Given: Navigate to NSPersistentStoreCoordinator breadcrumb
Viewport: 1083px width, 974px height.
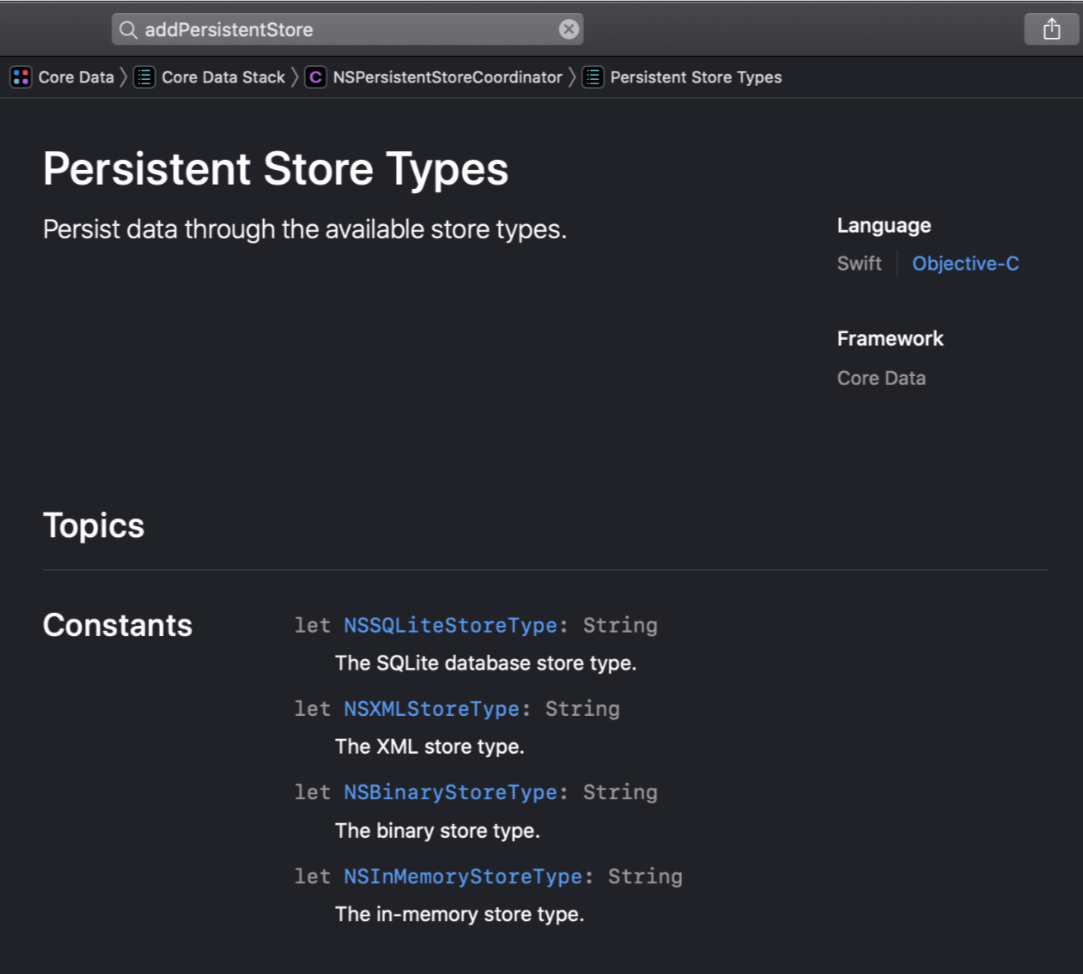Looking at the screenshot, I should click(447, 78).
